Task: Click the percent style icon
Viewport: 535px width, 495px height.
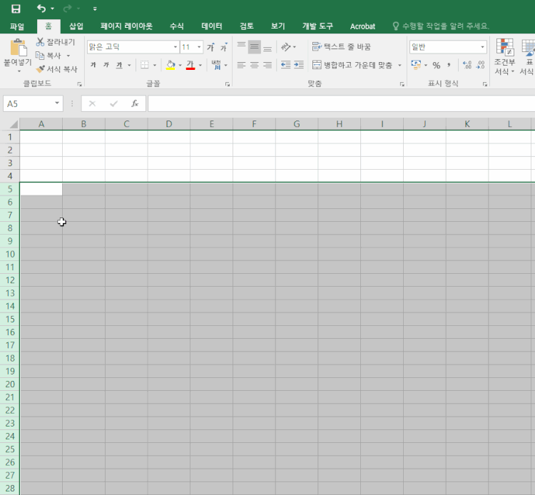Action: (x=436, y=65)
